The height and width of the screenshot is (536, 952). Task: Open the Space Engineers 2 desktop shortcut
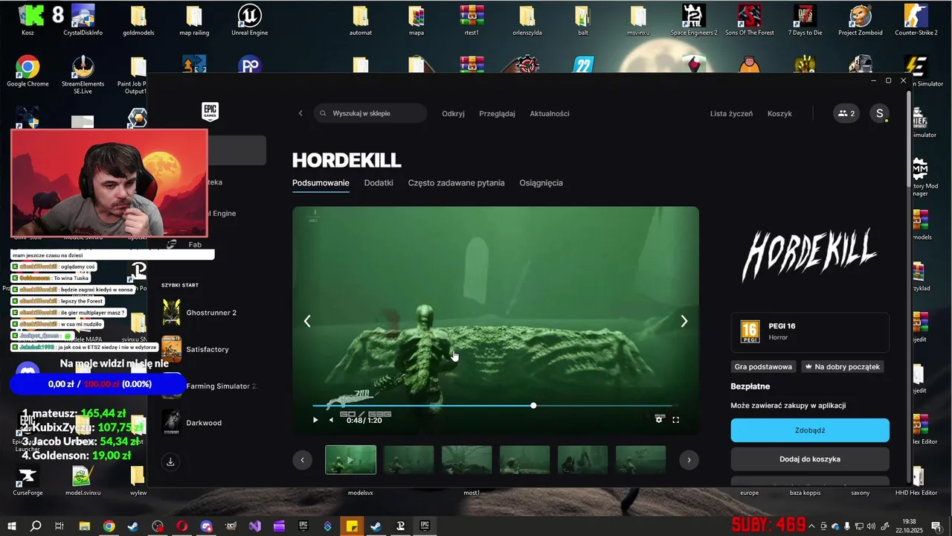[x=694, y=20]
